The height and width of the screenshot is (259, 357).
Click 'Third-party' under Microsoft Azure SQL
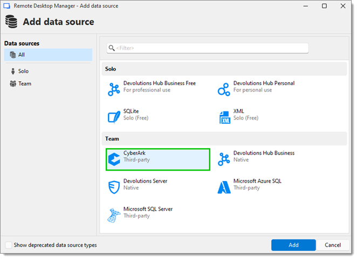click(246, 188)
